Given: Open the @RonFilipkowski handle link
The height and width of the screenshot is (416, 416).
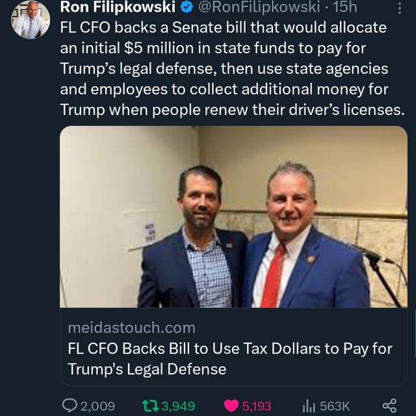Looking at the screenshot, I should (257, 8).
